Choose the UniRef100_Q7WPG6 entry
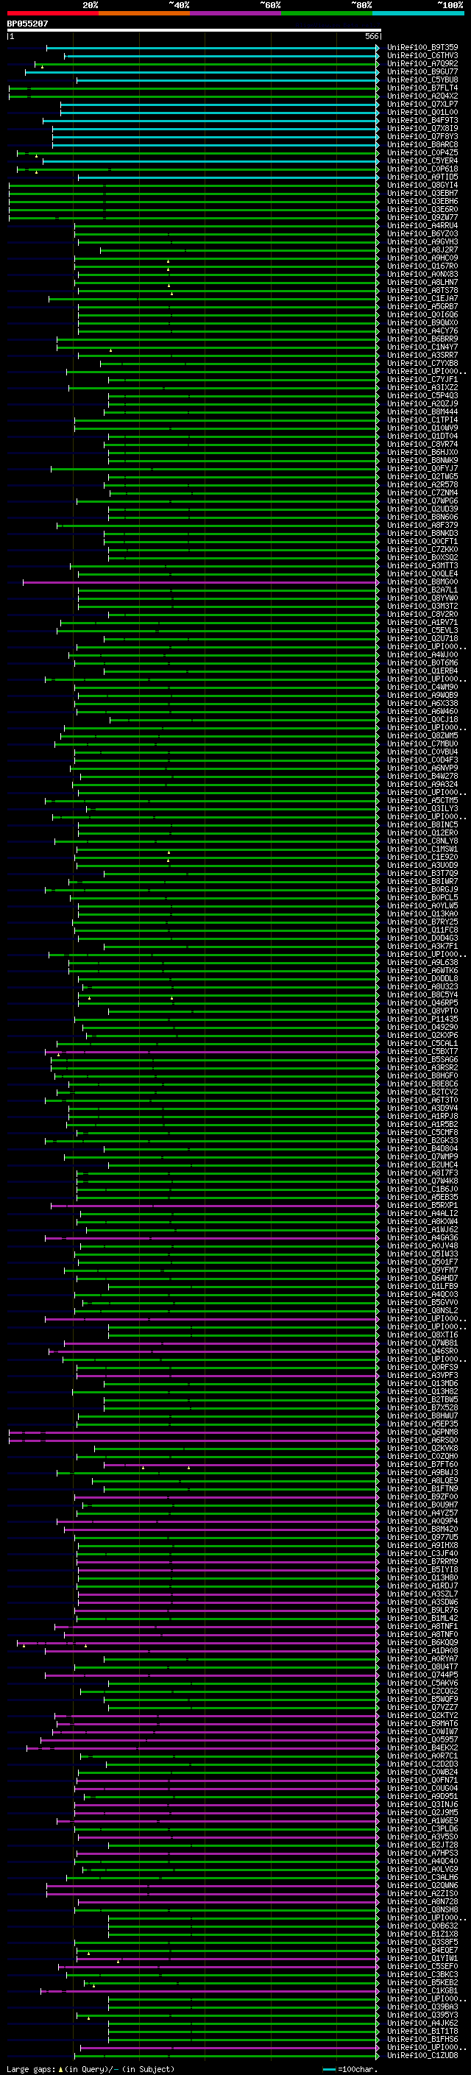This screenshot has width=471, height=2075. (422, 501)
